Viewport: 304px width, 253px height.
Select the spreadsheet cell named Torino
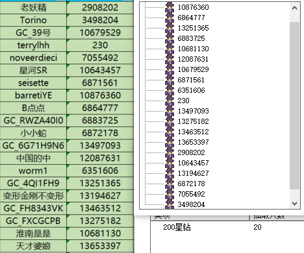[x=33, y=20]
